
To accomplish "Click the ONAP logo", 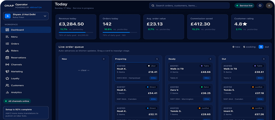I will [9, 6].
